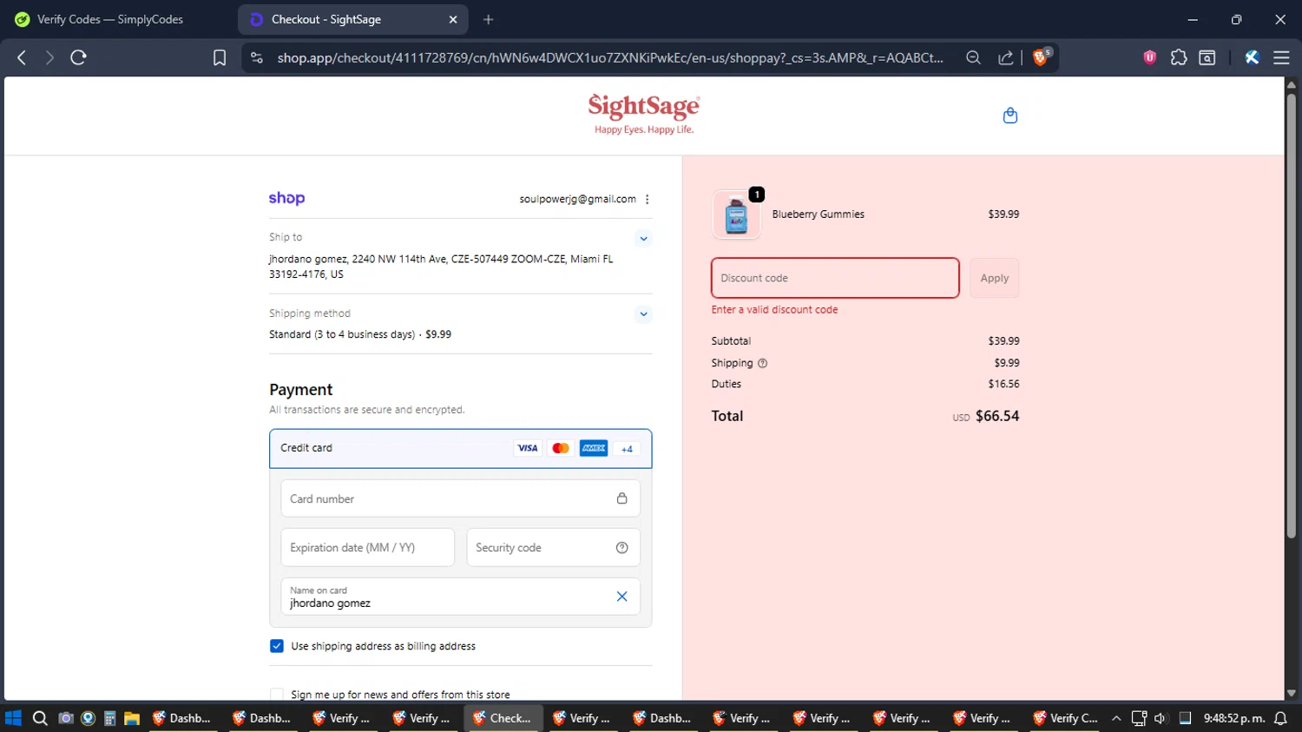Switch to Check... taskbar window

503,718
